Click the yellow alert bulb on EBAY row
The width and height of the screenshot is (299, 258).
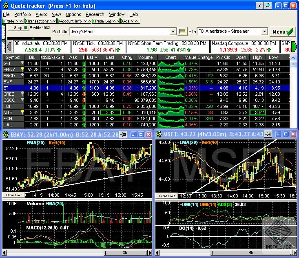22,69
